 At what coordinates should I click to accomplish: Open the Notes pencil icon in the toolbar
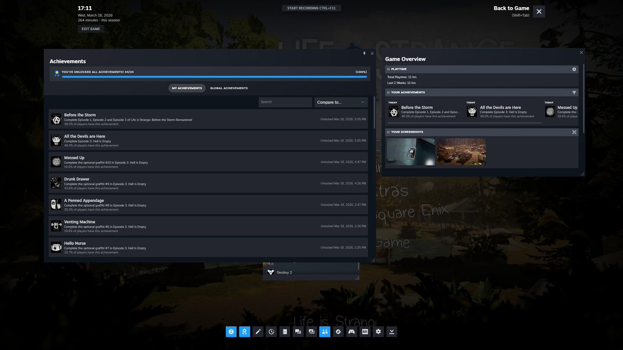[258, 331]
